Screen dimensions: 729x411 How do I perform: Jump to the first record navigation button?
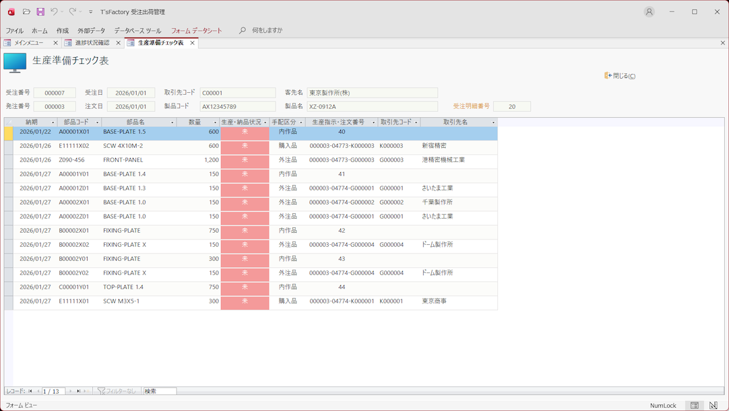coord(30,391)
